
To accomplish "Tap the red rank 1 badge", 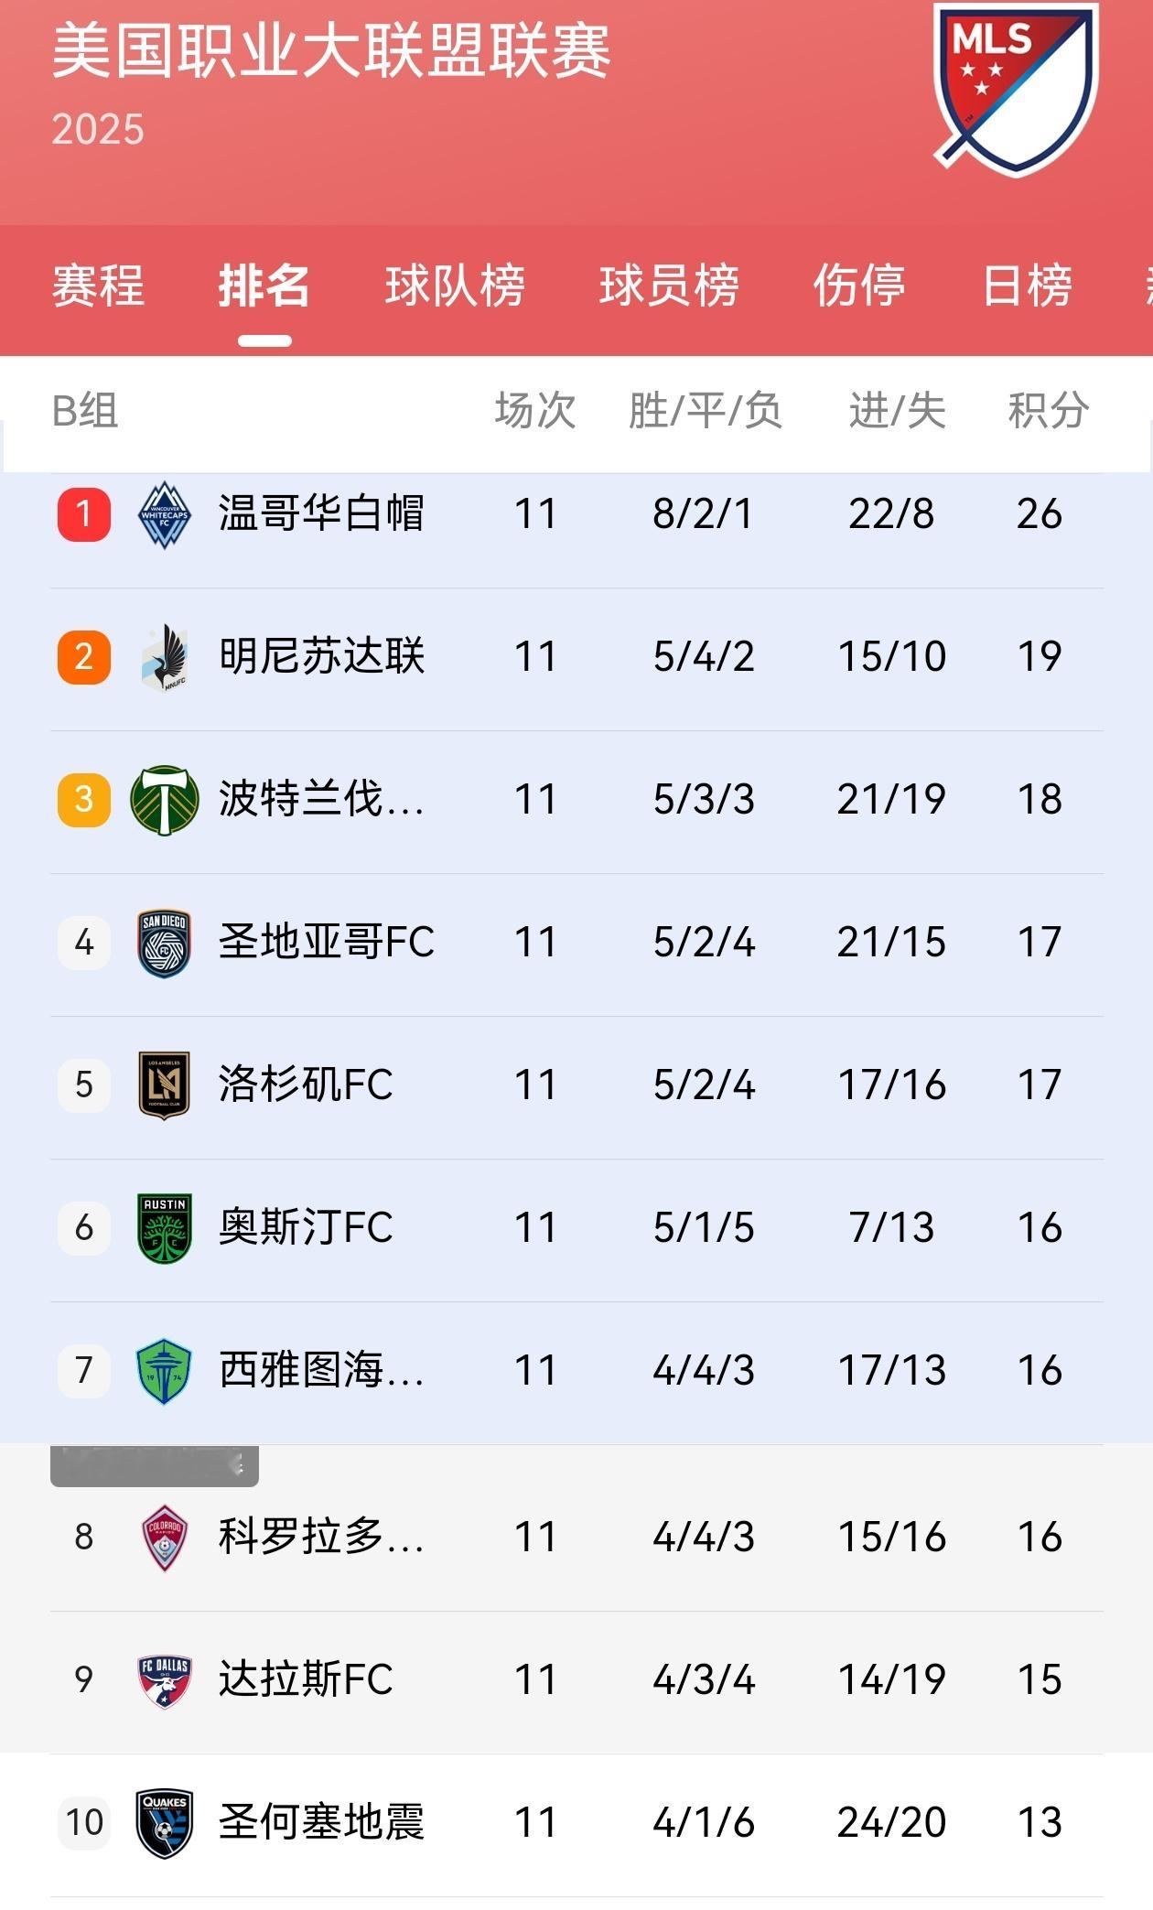I will point(84,514).
